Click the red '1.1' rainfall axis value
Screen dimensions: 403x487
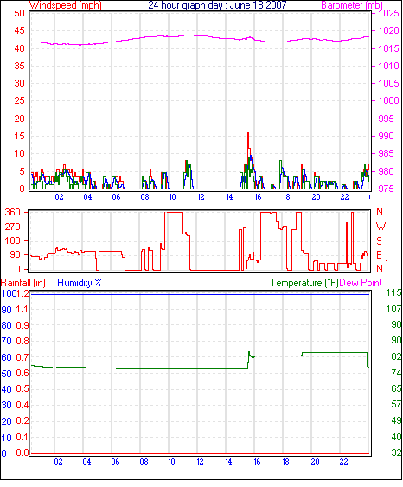[x=22, y=310]
